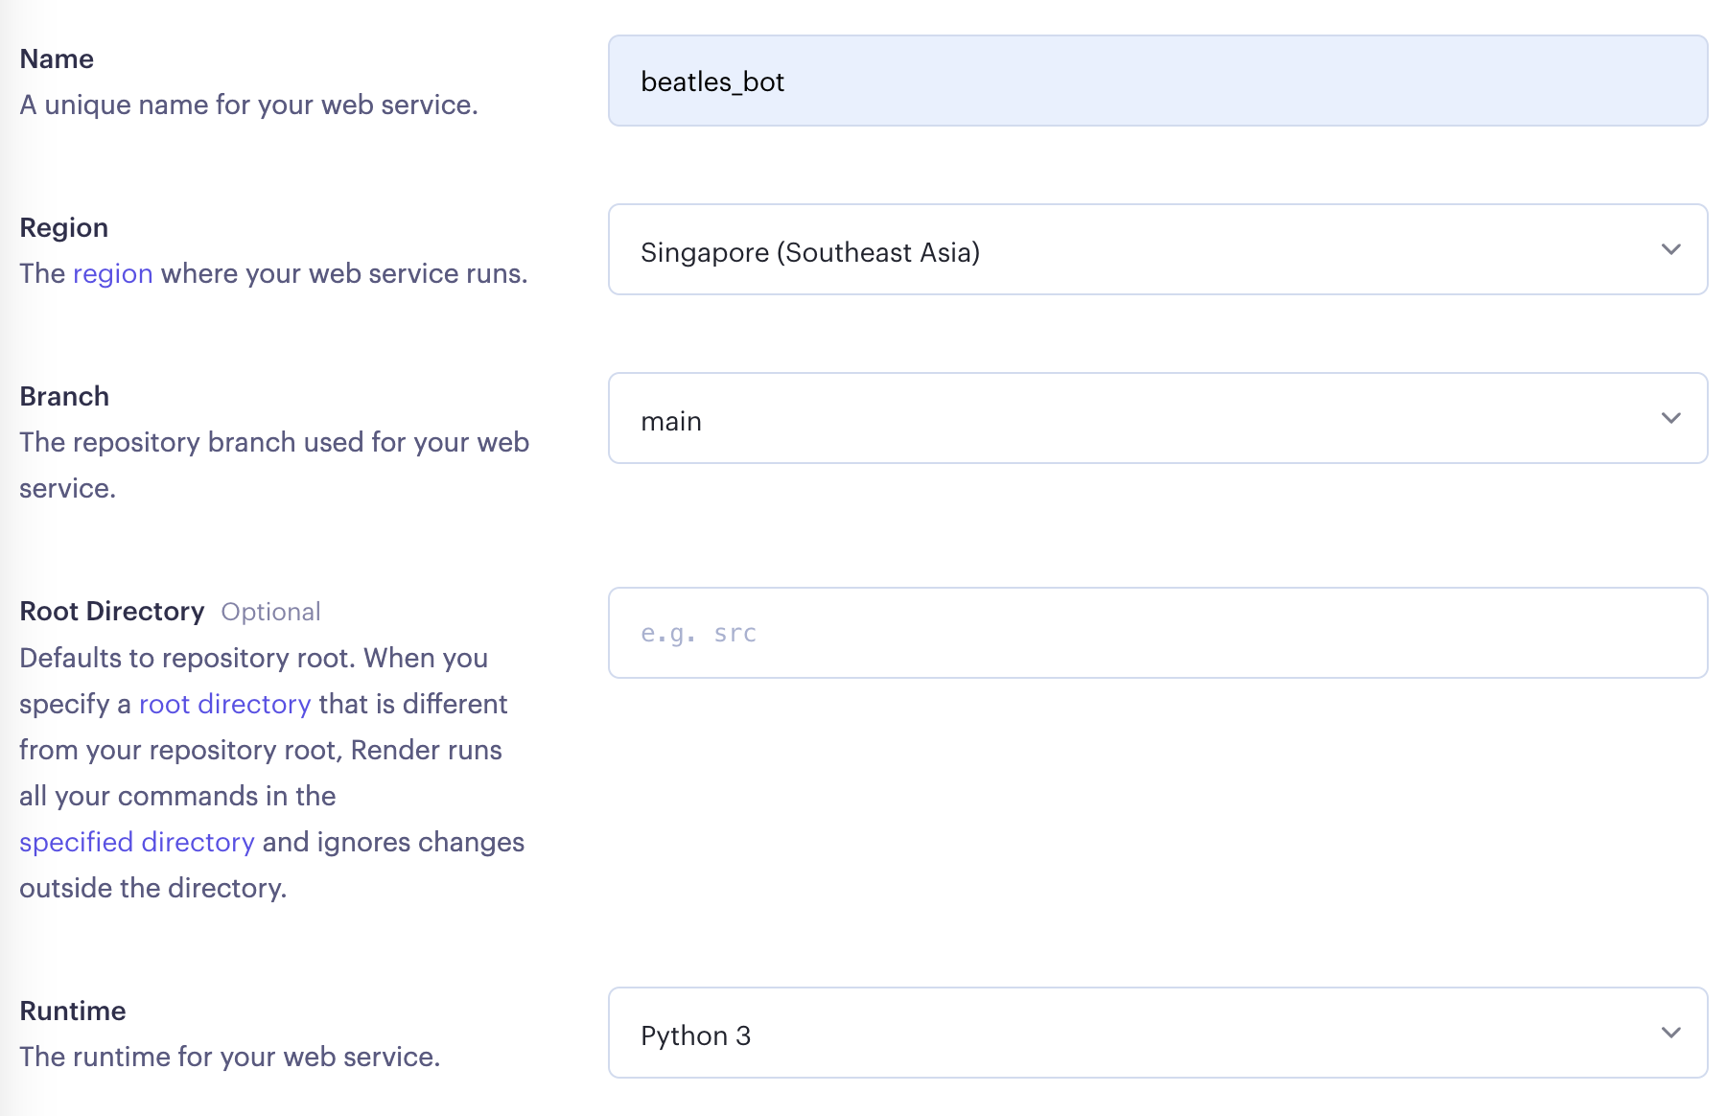Click the chevron on the Runtime field

[1671, 1034]
